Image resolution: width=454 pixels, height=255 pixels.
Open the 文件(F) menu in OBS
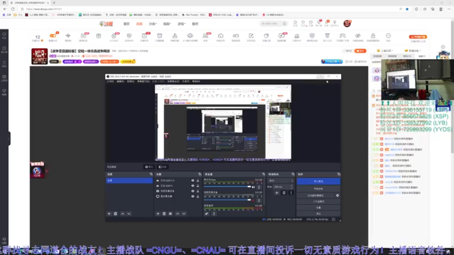point(110,82)
